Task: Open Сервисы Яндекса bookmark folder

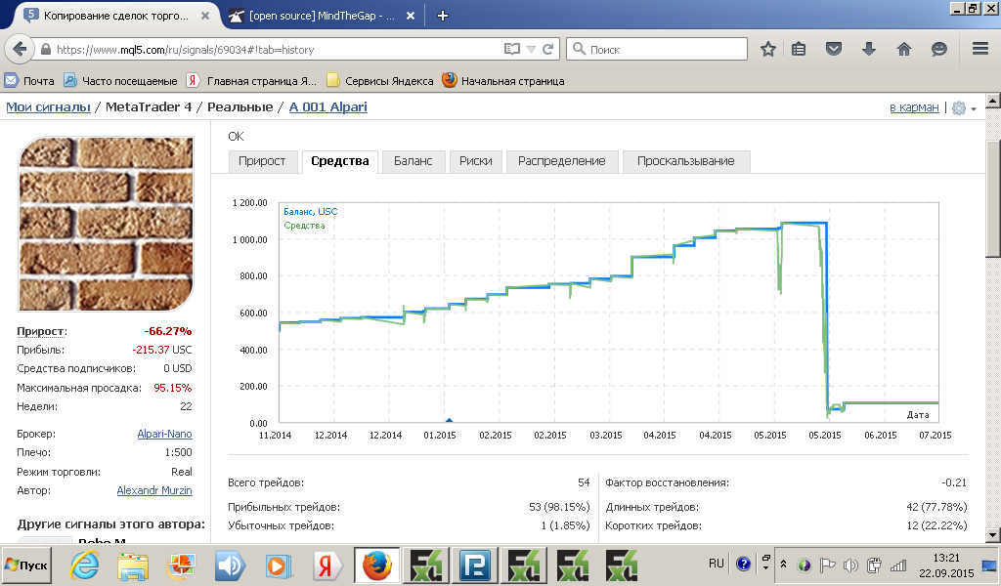Action: pyautogui.click(x=380, y=80)
